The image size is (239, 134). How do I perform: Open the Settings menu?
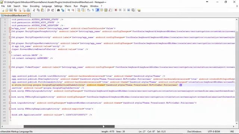pyautogui.click(x=58, y=6)
